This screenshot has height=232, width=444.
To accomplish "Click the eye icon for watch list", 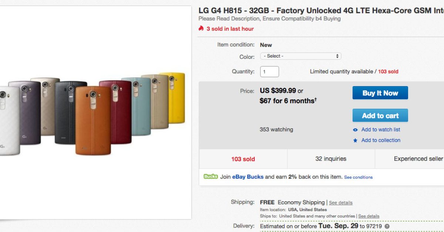I will [x=355, y=130].
